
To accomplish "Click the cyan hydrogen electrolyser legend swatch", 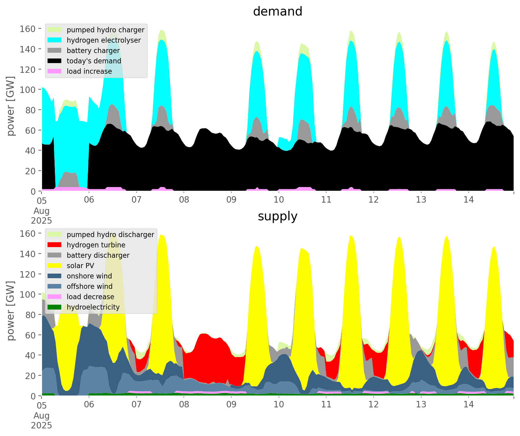I will pos(55,40).
